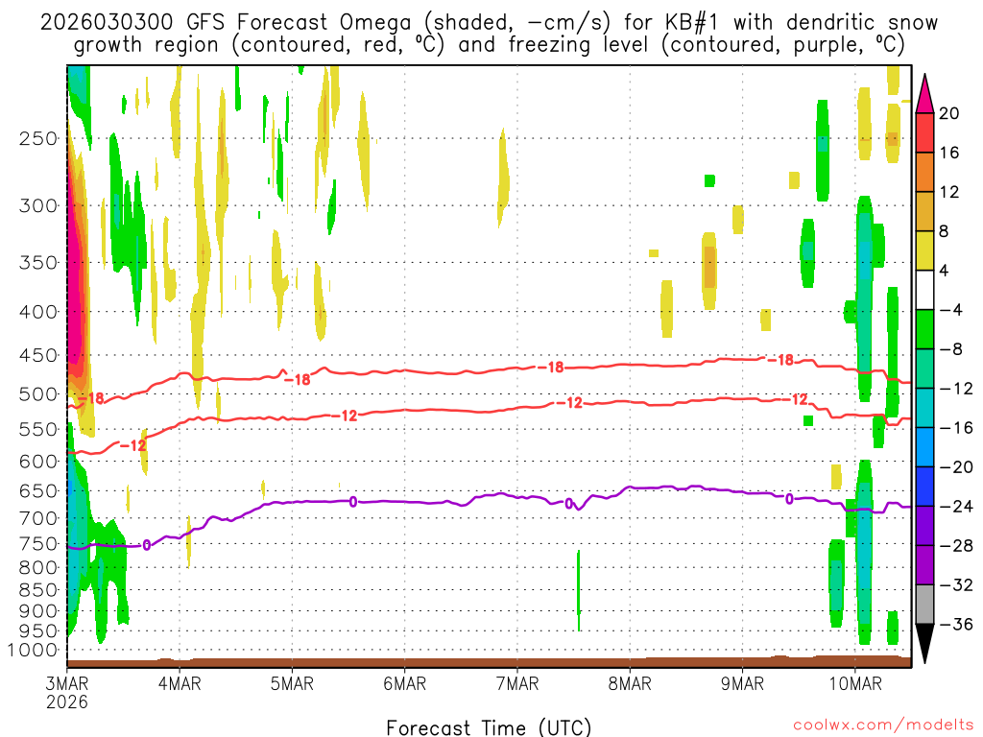Image resolution: width=983 pixels, height=737 pixels.
Task: Click the 8MAR time axis label
Action: coord(630,683)
